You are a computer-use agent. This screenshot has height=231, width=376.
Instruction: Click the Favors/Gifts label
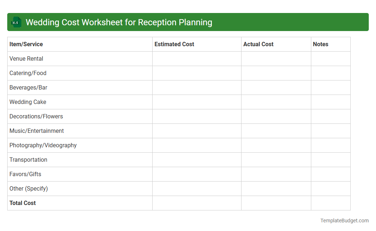(25, 174)
